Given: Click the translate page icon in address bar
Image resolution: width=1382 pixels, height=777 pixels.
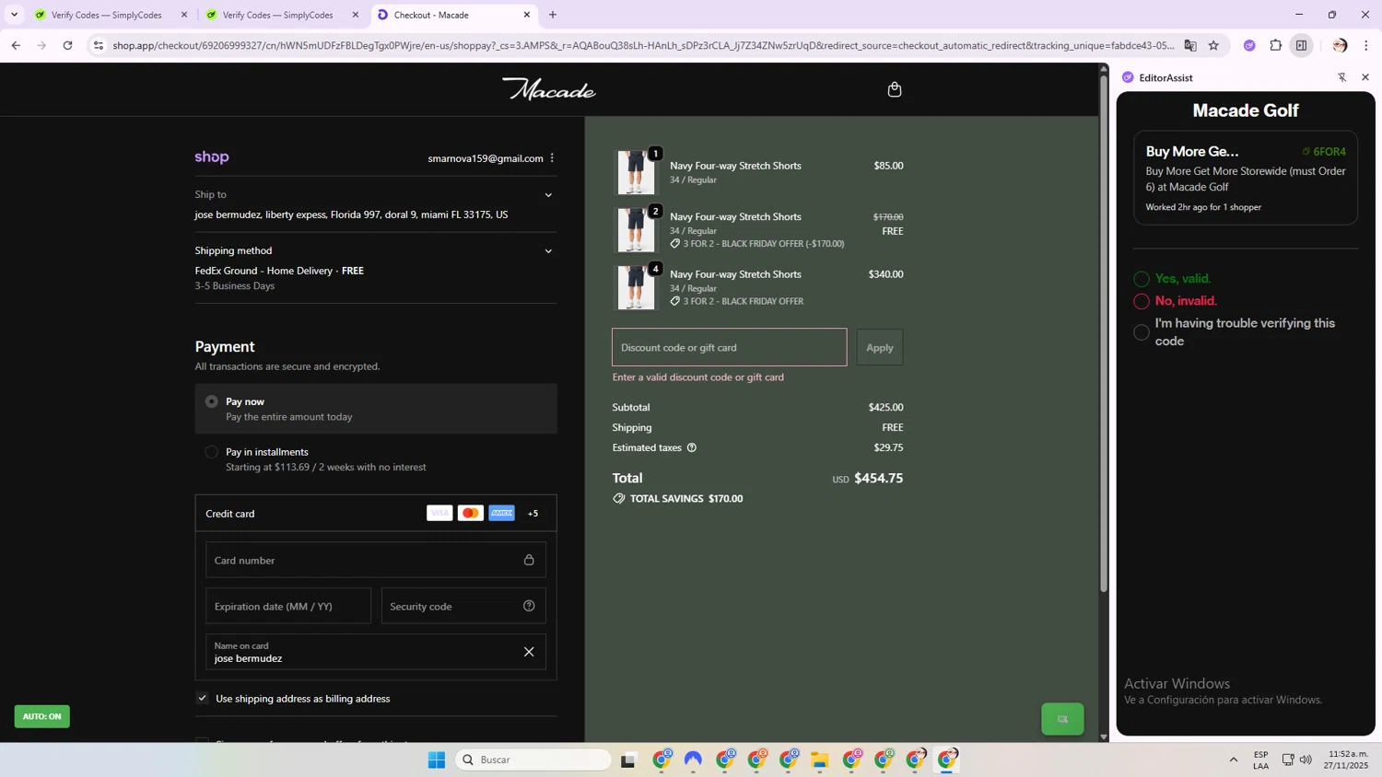Looking at the screenshot, I should point(1190,45).
